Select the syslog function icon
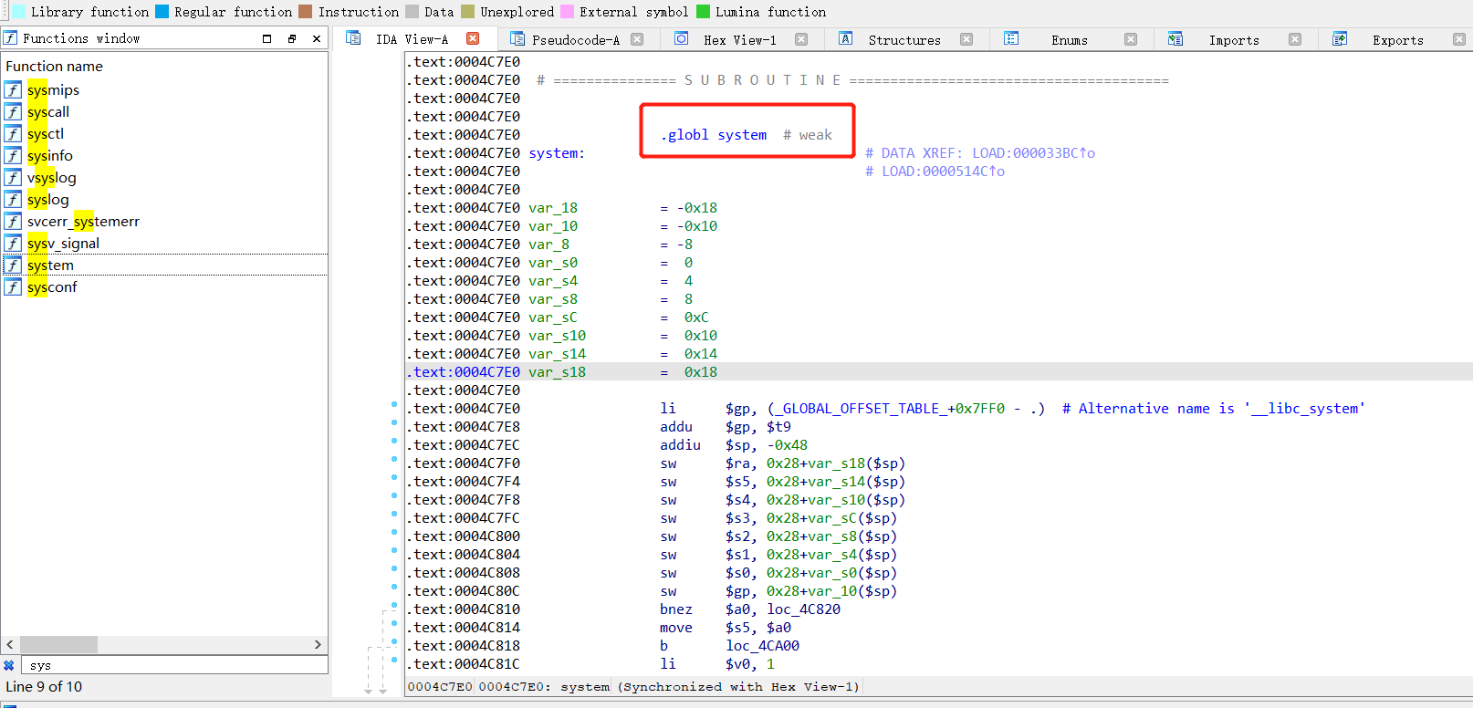Viewport: 1473px width, 708px height. pyautogui.click(x=13, y=199)
